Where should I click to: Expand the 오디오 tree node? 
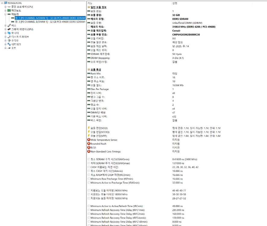coord(5,41)
